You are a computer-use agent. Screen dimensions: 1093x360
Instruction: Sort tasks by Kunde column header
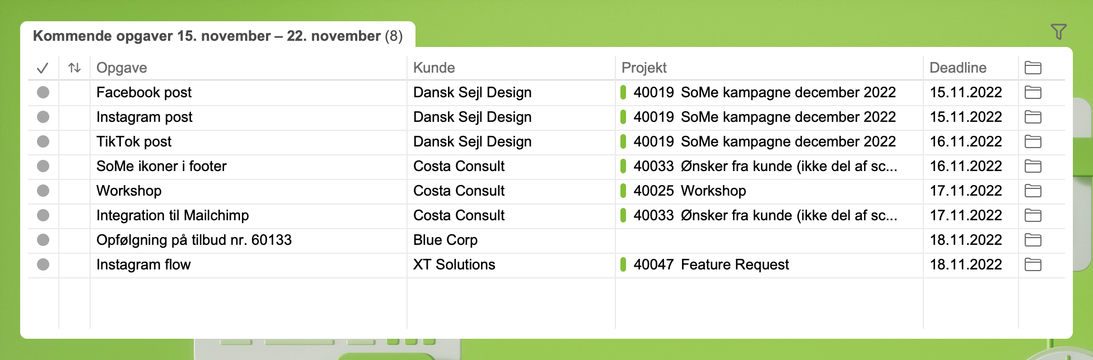[x=434, y=68]
